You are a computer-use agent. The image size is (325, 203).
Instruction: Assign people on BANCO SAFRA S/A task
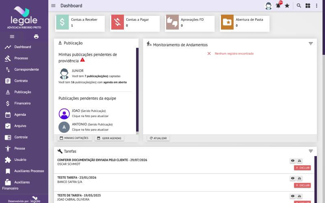[299, 178]
